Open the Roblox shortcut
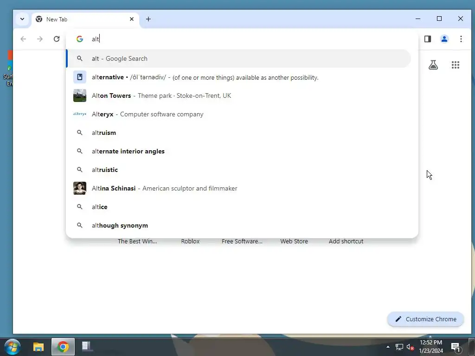 coord(190,241)
